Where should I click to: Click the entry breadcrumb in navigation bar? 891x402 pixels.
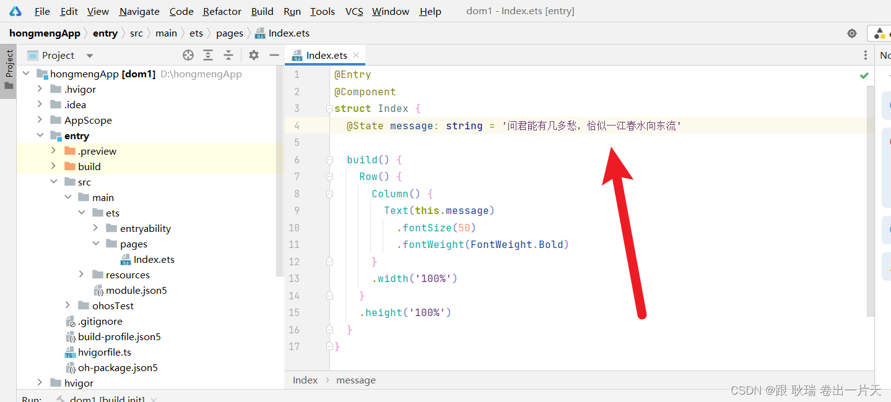[x=105, y=33]
